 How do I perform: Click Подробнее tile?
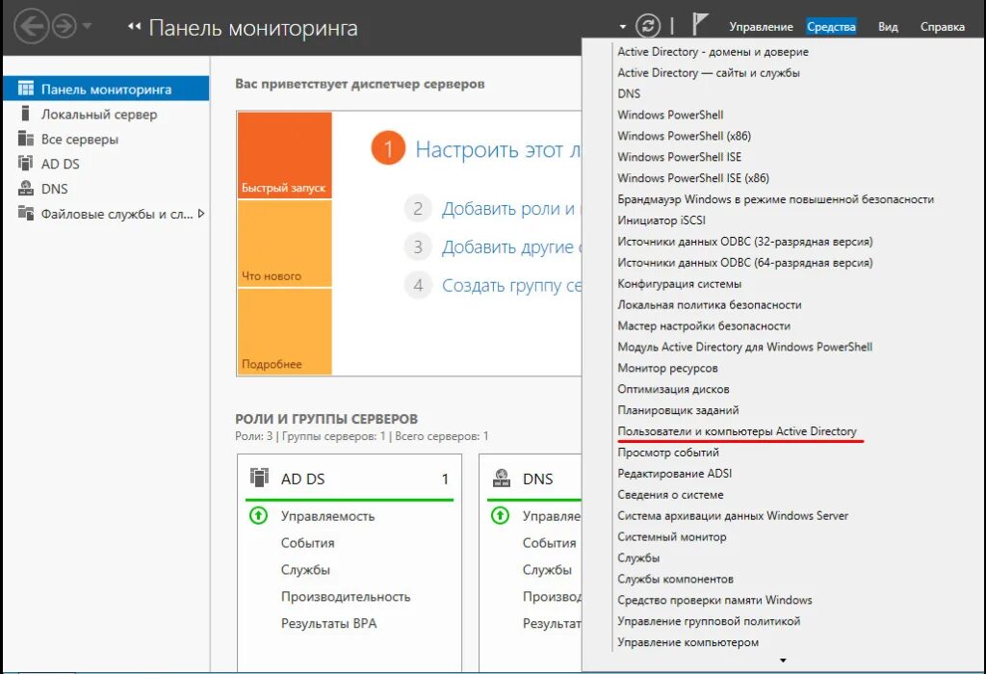tap(284, 331)
